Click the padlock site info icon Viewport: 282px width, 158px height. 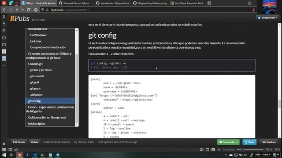point(47,10)
